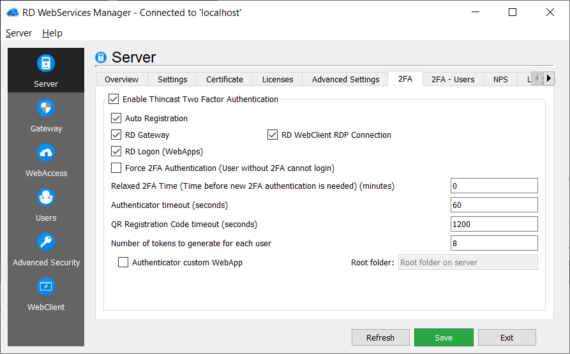Uncheck Auto Registration
Viewport: 570px width, 354px height.
pyautogui.click(x=116, y=118)
